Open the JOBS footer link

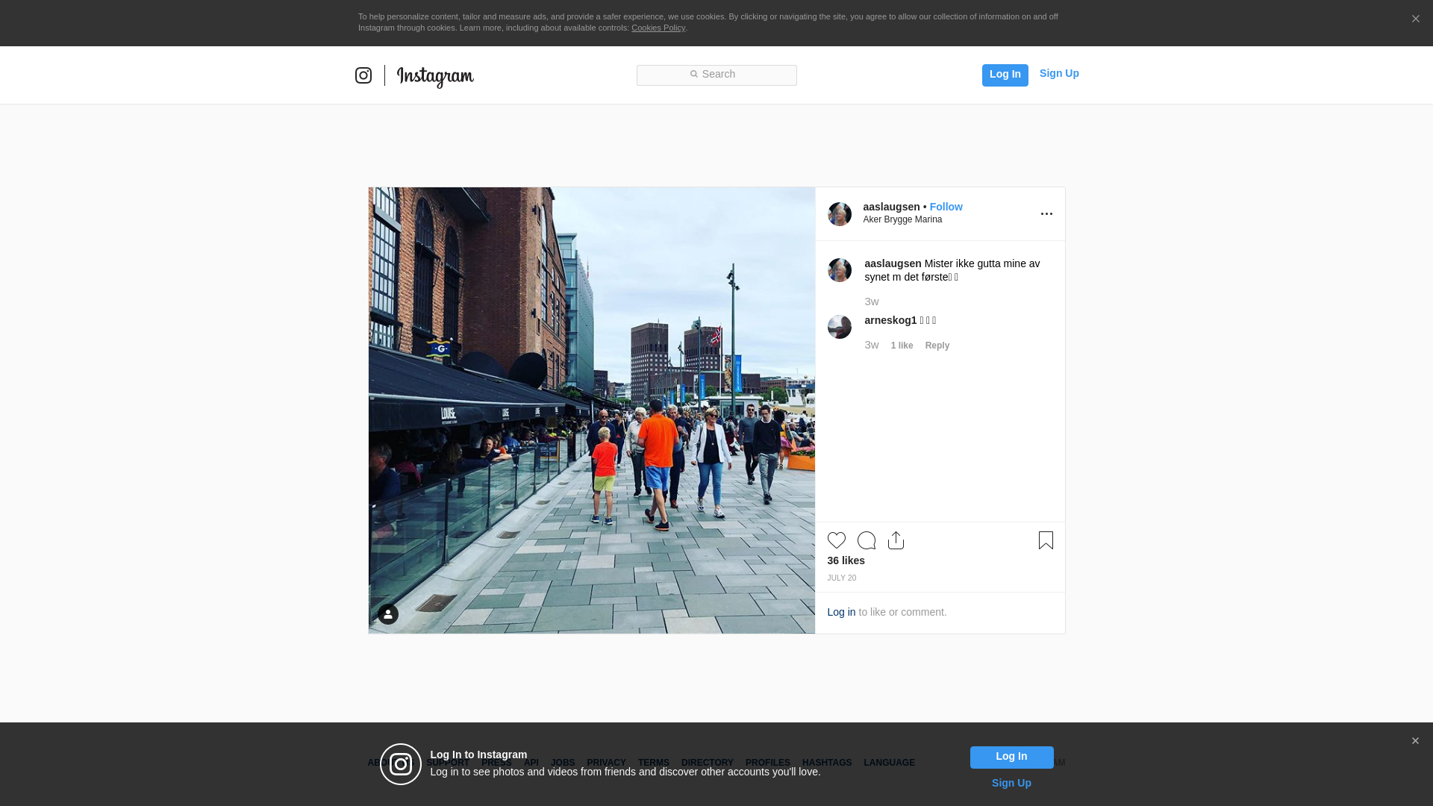point(563,763)
